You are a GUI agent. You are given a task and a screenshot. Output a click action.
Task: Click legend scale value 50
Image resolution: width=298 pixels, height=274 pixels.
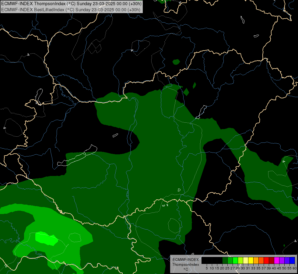(x=284, y=268)
